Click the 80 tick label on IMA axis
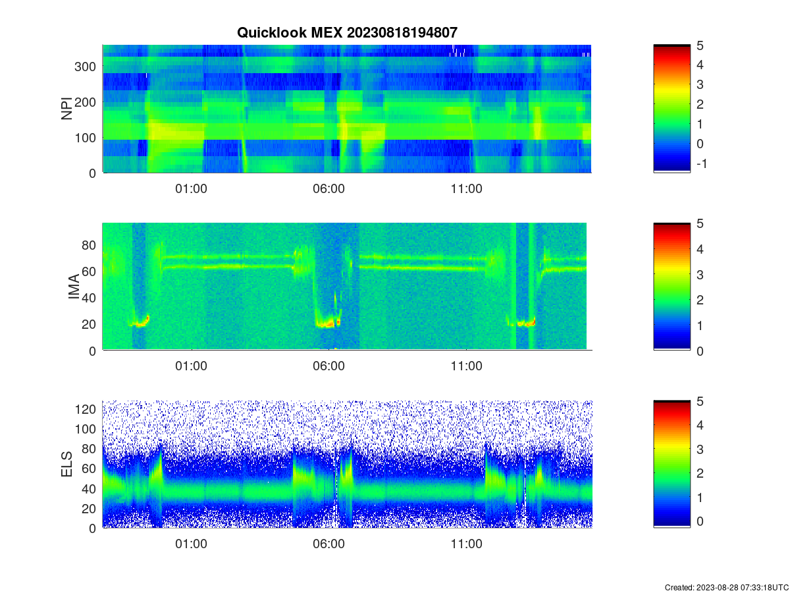The height and width of the screenshot is (593, 790). point(90,245)
